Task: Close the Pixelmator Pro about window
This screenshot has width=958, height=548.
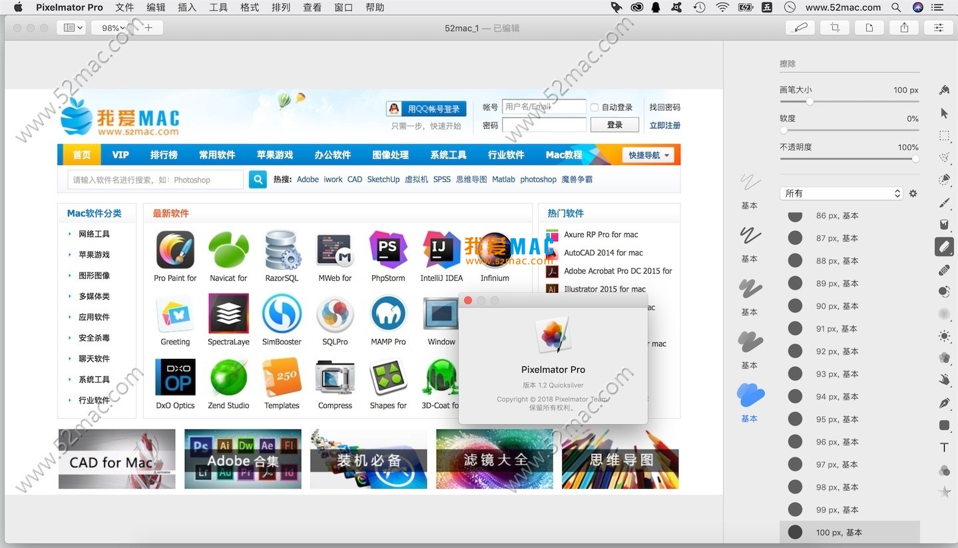Action: [468, 300]
